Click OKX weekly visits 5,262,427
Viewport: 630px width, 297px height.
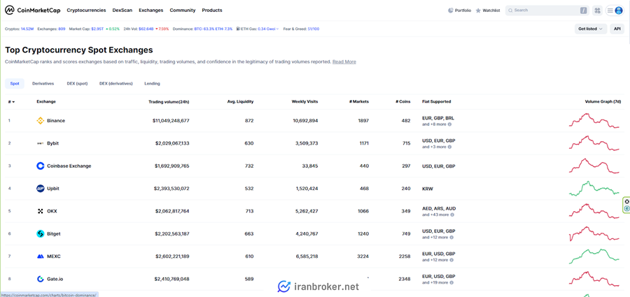(305, 211)
